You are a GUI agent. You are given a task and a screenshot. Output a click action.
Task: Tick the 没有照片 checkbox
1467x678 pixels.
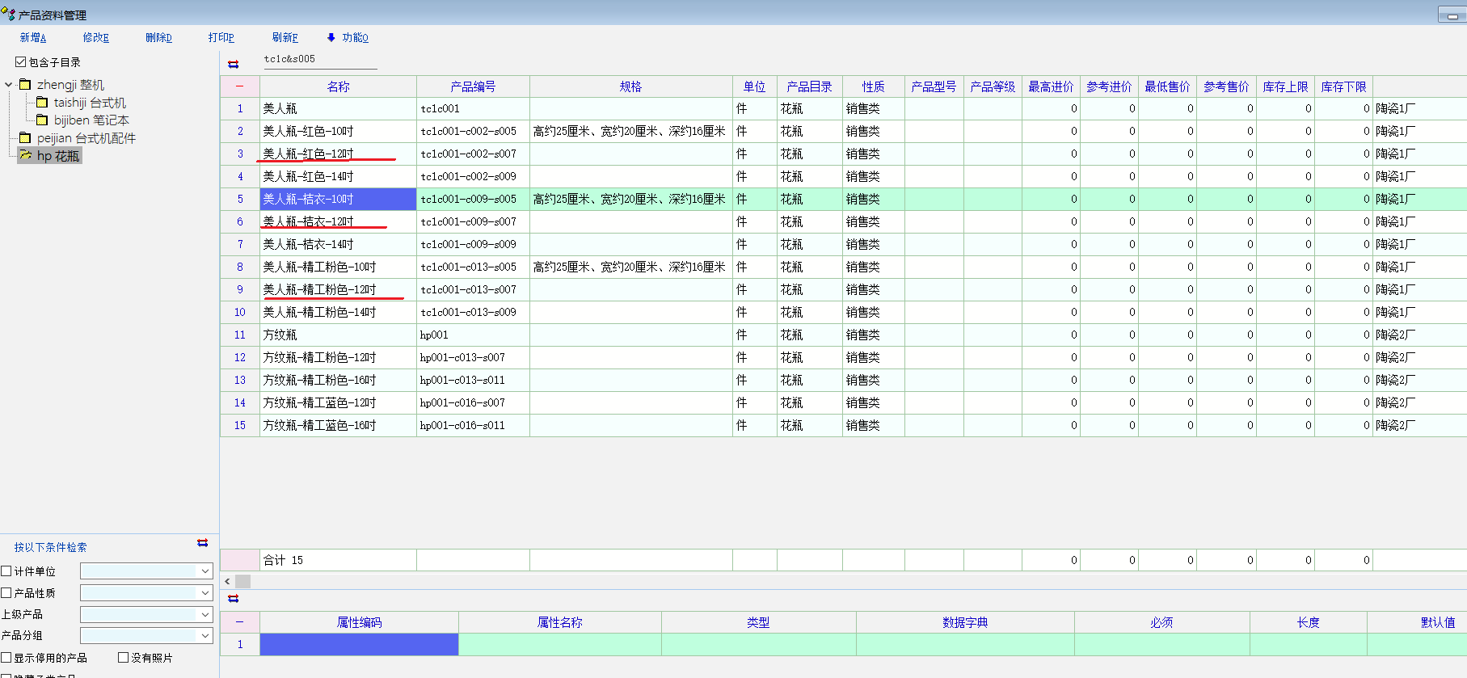(124, 658)
